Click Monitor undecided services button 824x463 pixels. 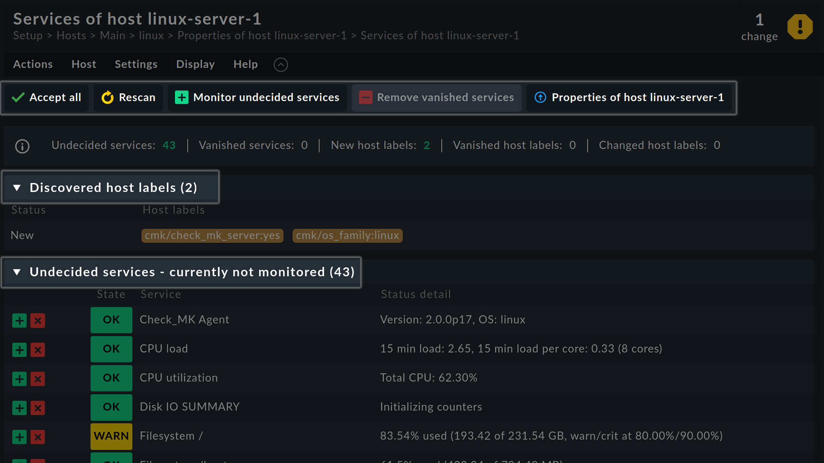click(257, 98)
